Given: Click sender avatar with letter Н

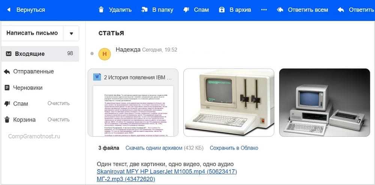Looking at the screenshot, I should [x=105, y=54].
